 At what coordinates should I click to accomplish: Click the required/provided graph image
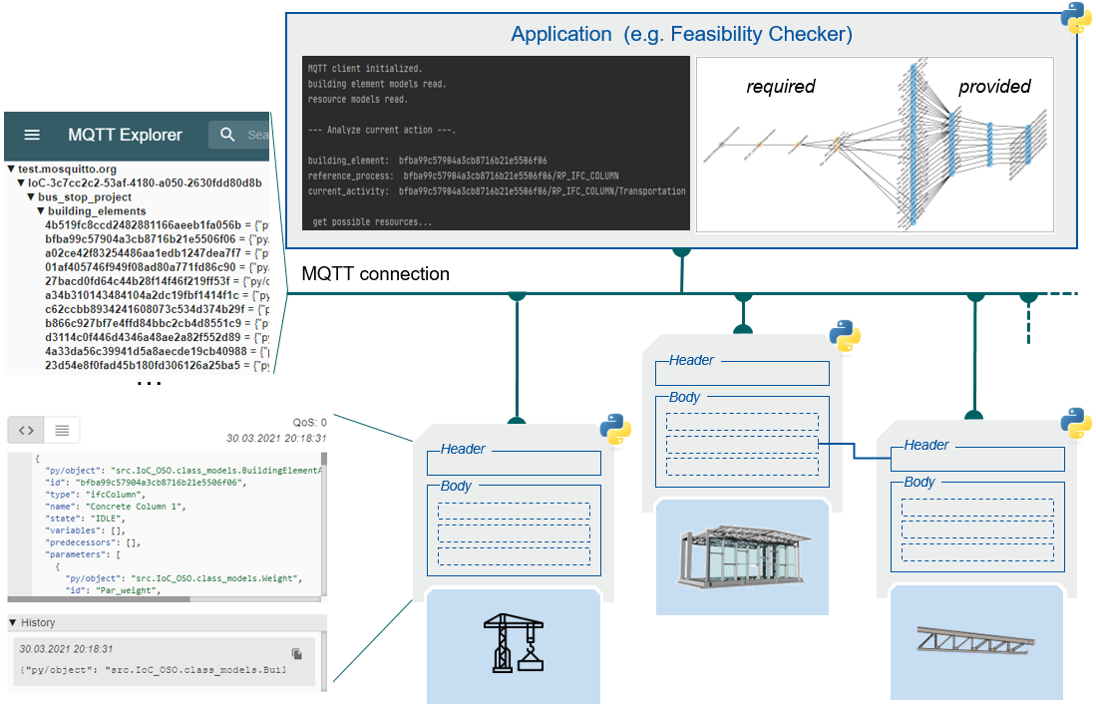click(x=876, y=144)
